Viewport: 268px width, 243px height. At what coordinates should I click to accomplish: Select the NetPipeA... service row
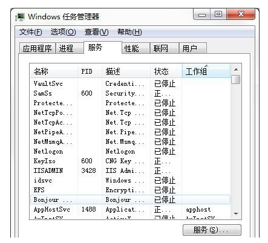[130, 132]
